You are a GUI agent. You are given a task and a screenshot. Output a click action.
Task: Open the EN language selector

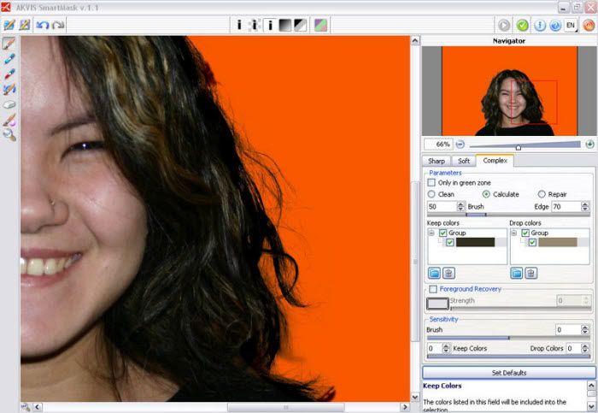[572, 25]
